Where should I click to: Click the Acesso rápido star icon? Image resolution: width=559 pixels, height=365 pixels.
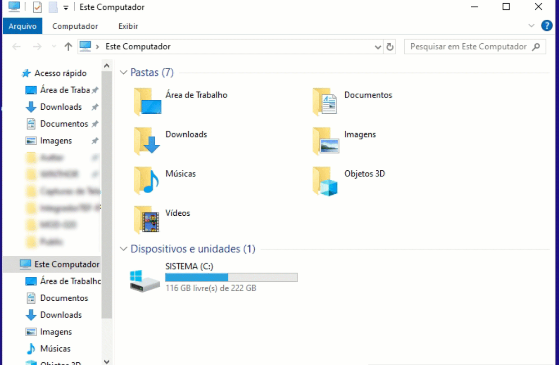(26, 73)
